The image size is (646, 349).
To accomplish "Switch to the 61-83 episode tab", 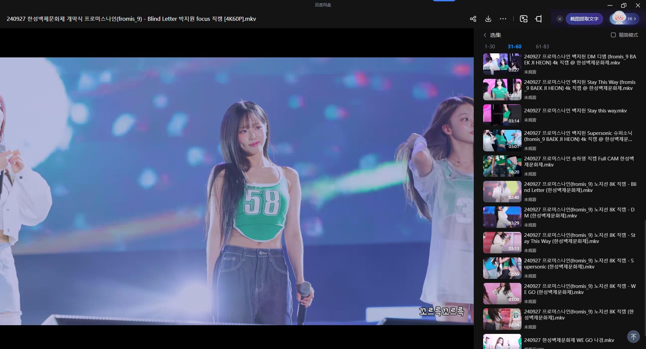I will pos(542,47).
